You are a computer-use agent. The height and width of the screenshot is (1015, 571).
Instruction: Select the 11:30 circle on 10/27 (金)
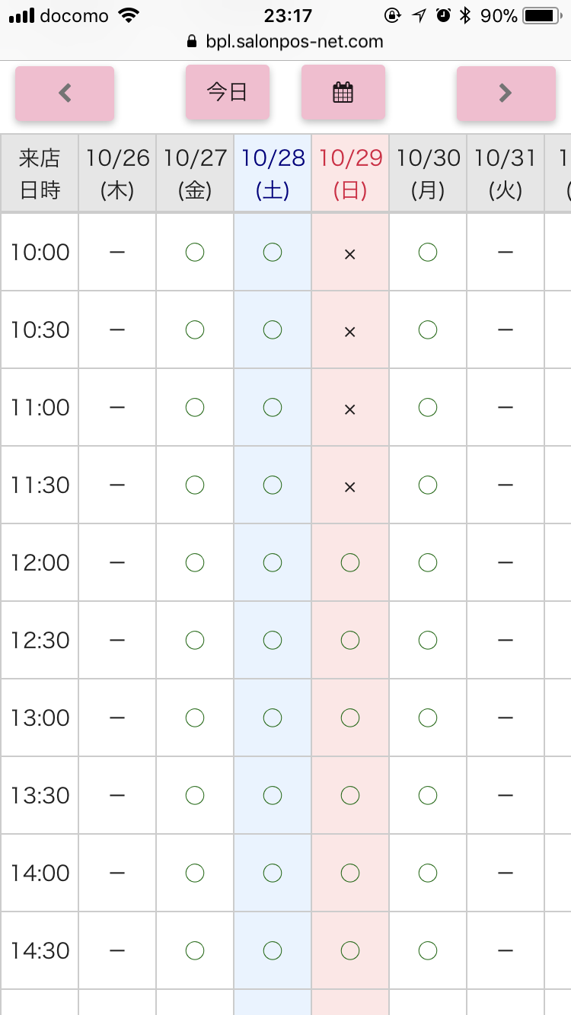click(x=195, y=485)
